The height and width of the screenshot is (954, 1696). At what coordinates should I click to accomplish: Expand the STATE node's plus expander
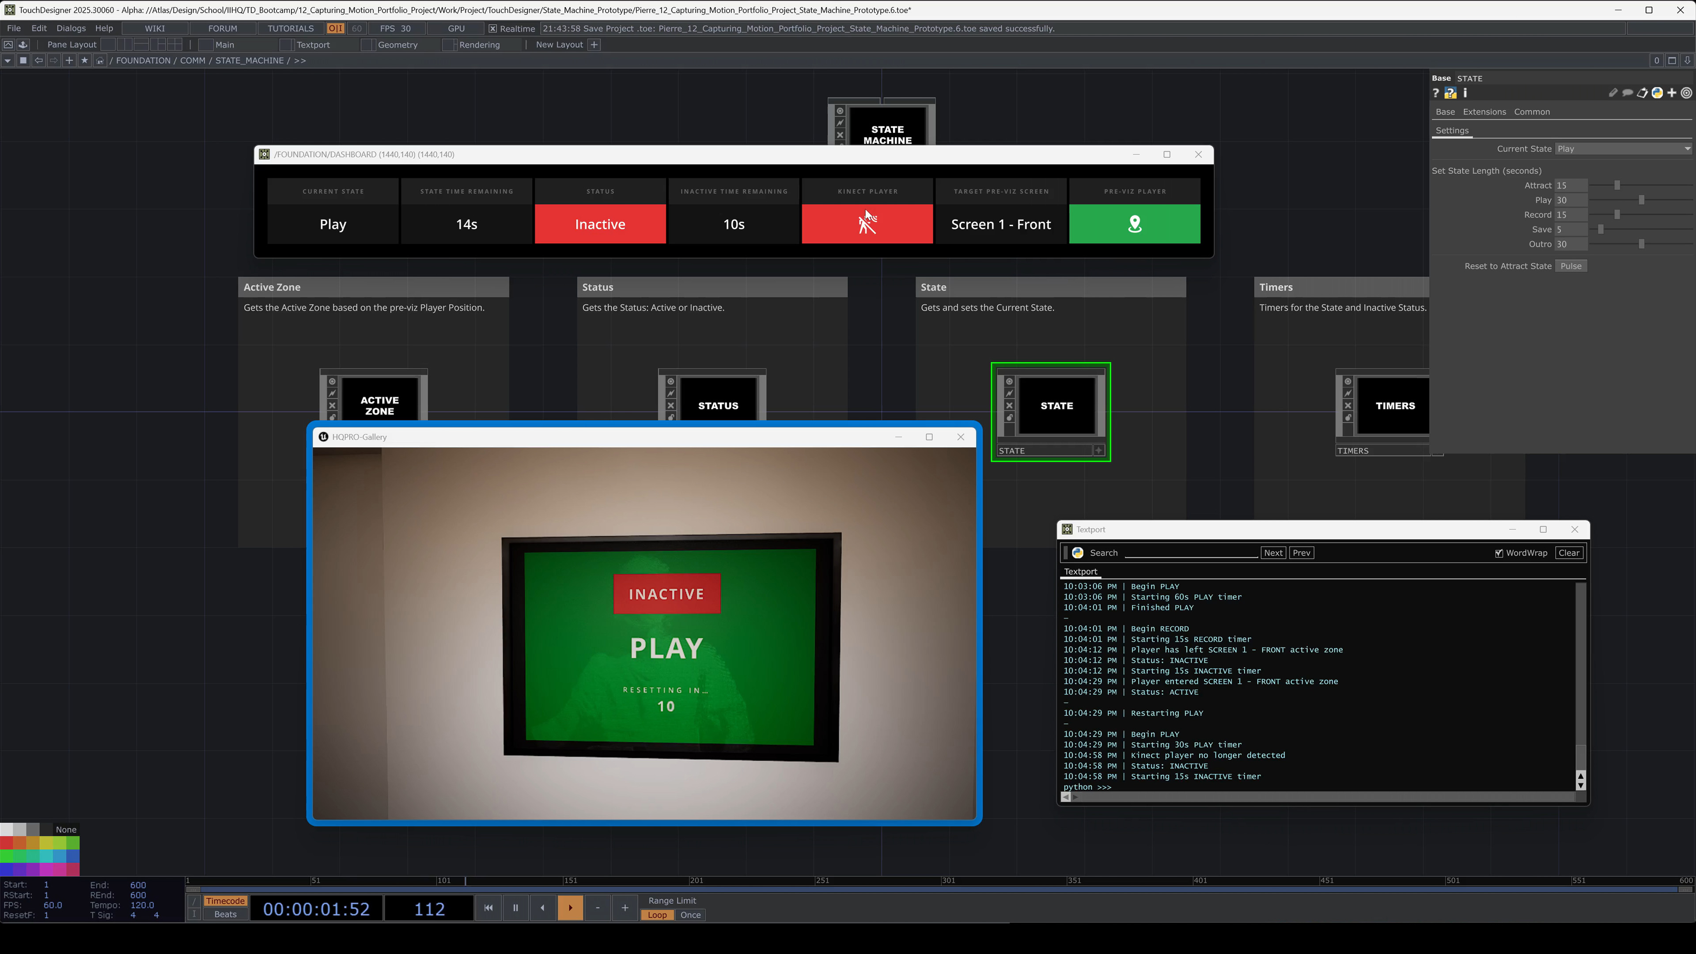point(1099,450)
